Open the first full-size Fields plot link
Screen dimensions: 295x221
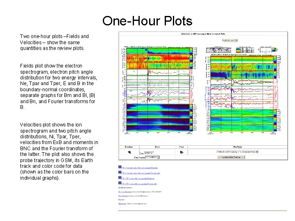(140, 168)
